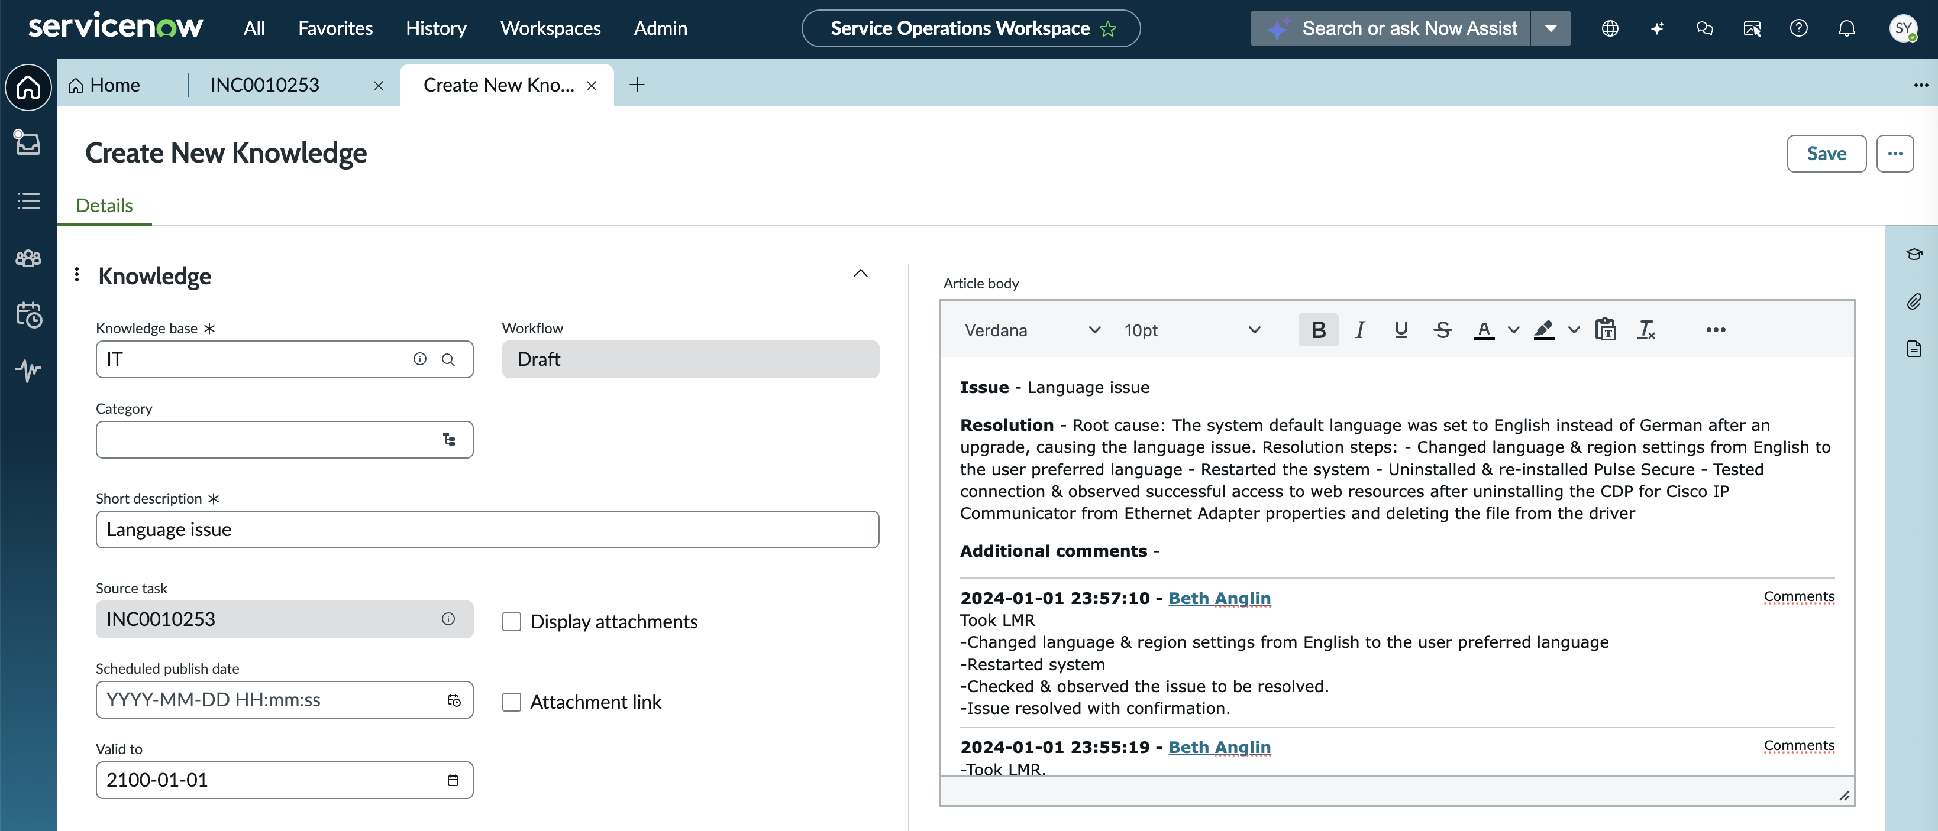Open editor toolbar more options ellipsis
The image size is (1938, 831).
1716,330
